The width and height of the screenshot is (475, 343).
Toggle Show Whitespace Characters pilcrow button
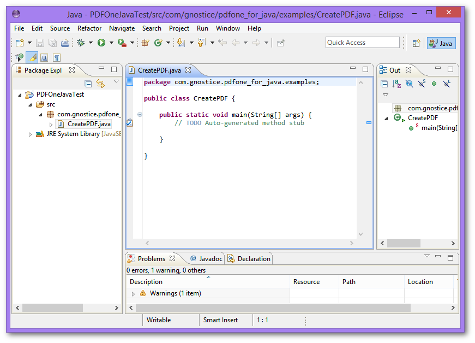(57, 57)
